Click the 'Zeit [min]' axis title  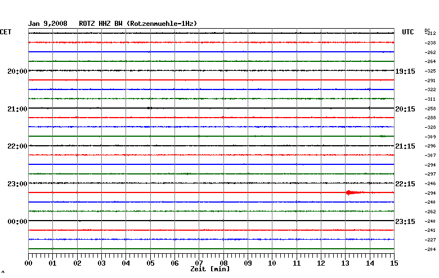click(x=210, y=270)
